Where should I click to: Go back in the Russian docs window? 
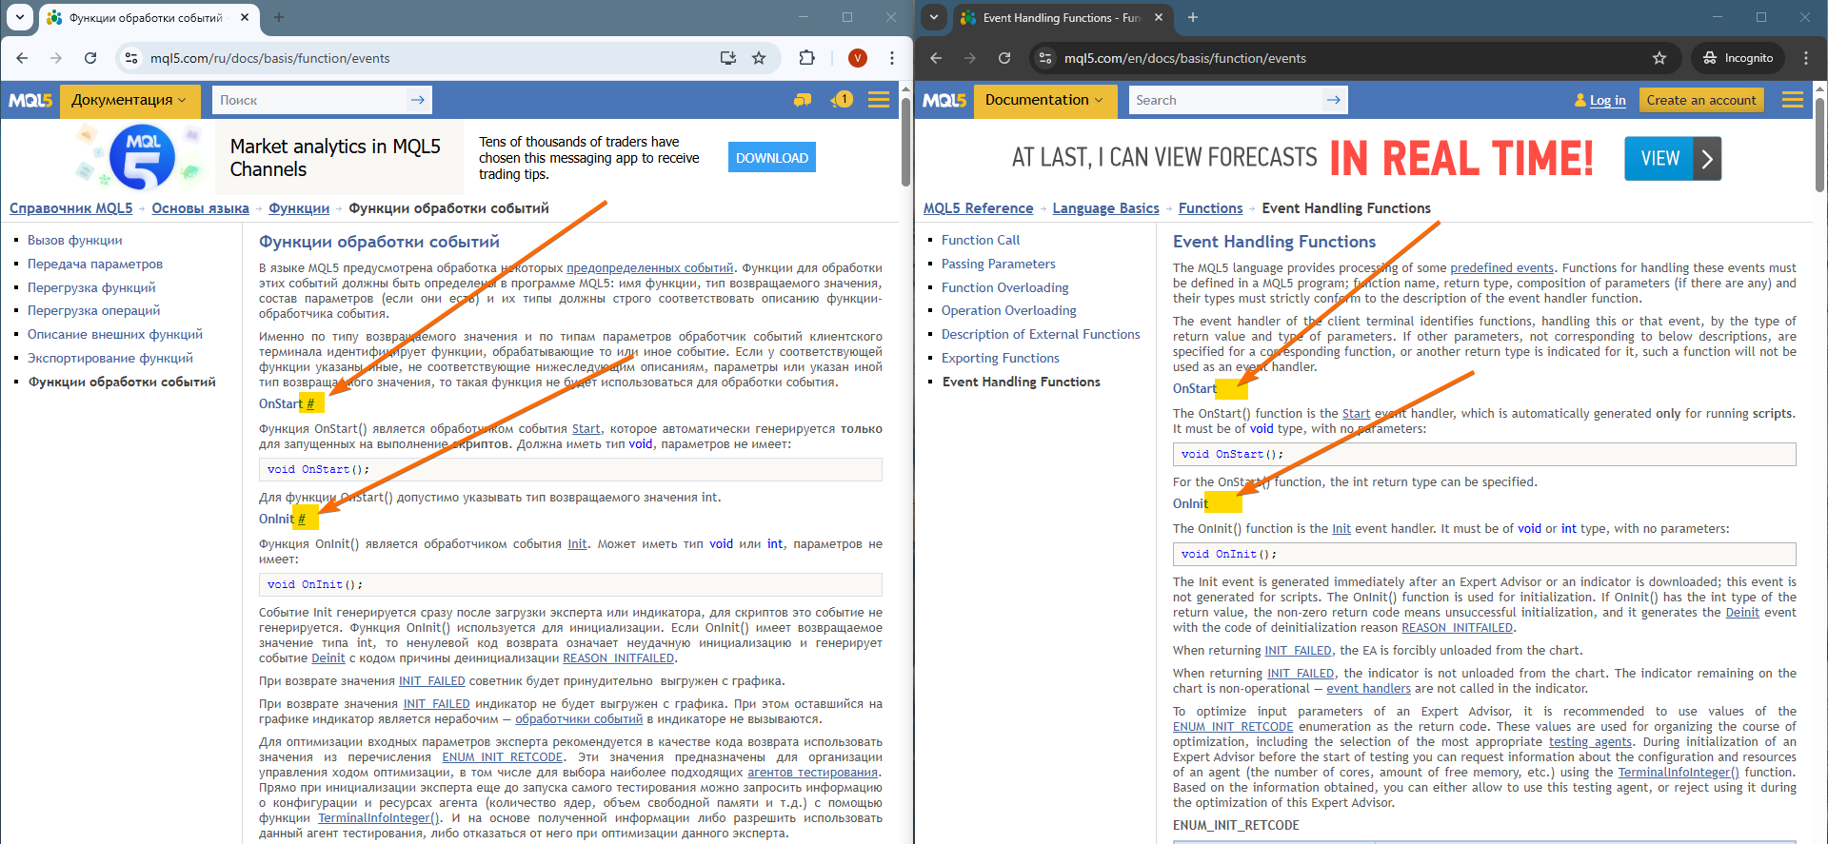(22, 58)
